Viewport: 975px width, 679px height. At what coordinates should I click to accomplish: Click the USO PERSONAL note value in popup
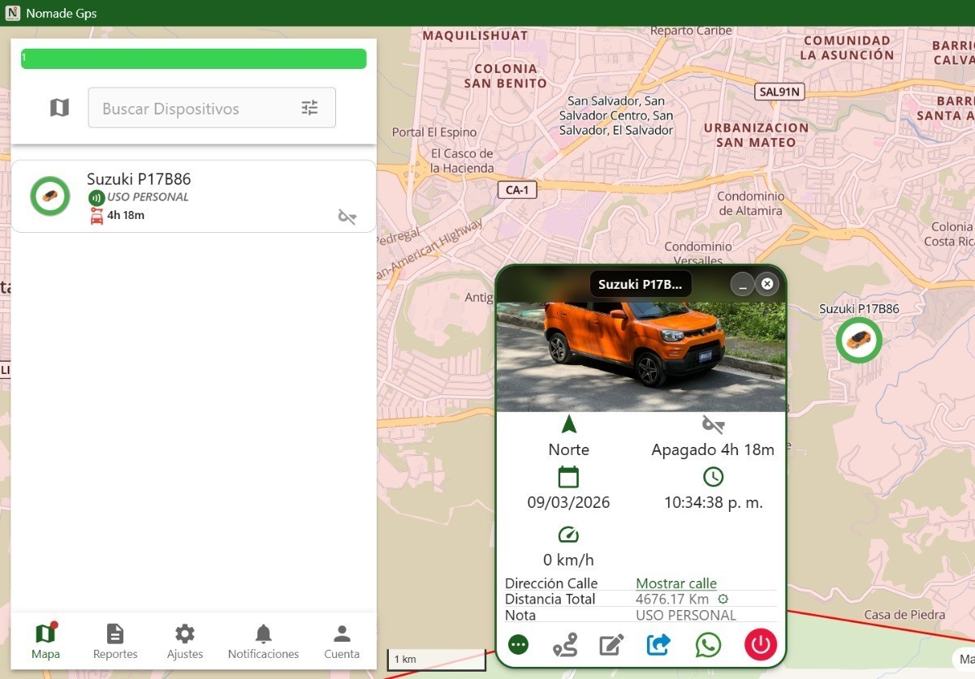tap(686, 616)
